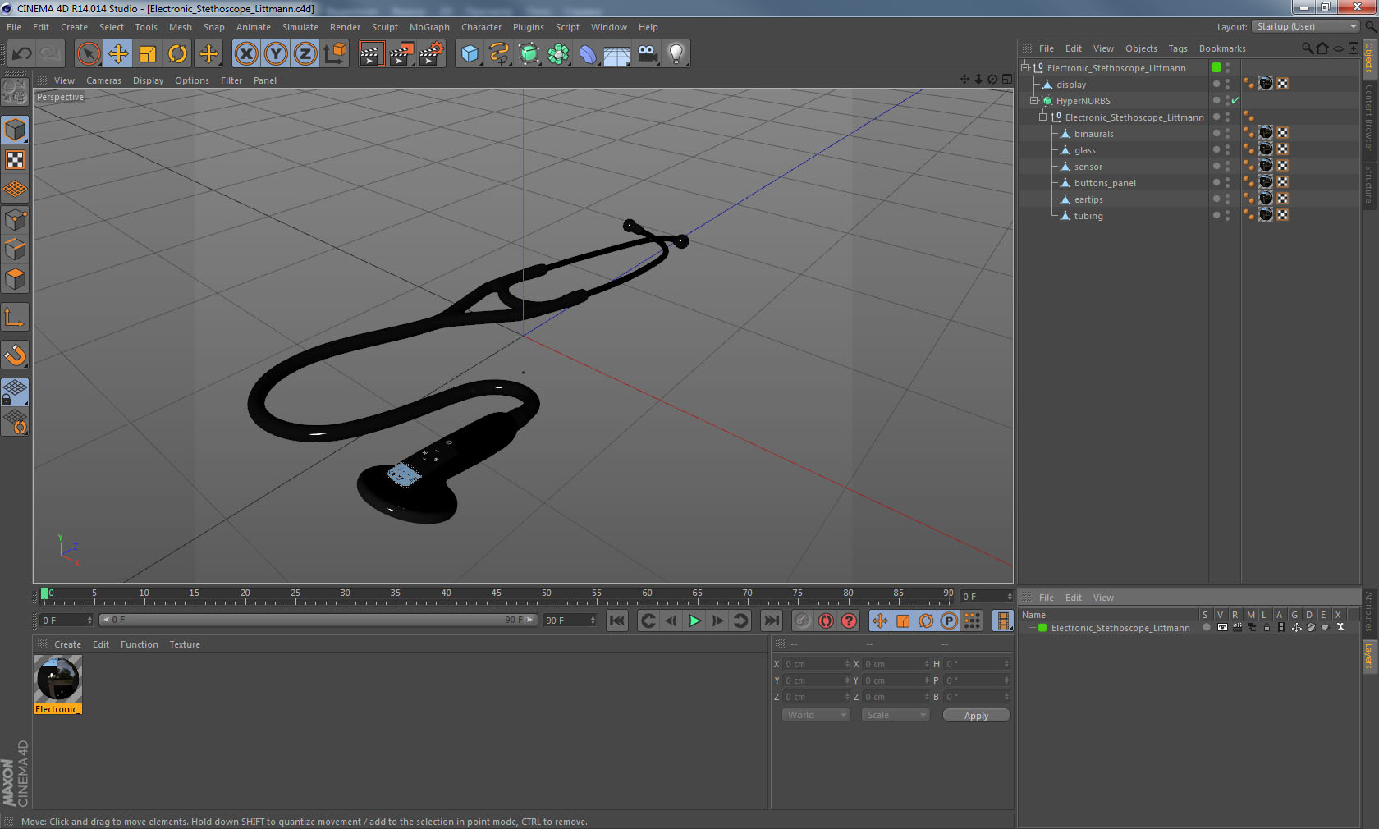Select the buttons_panel object
The image size is (1379, 829).
tap(1105, 183)
